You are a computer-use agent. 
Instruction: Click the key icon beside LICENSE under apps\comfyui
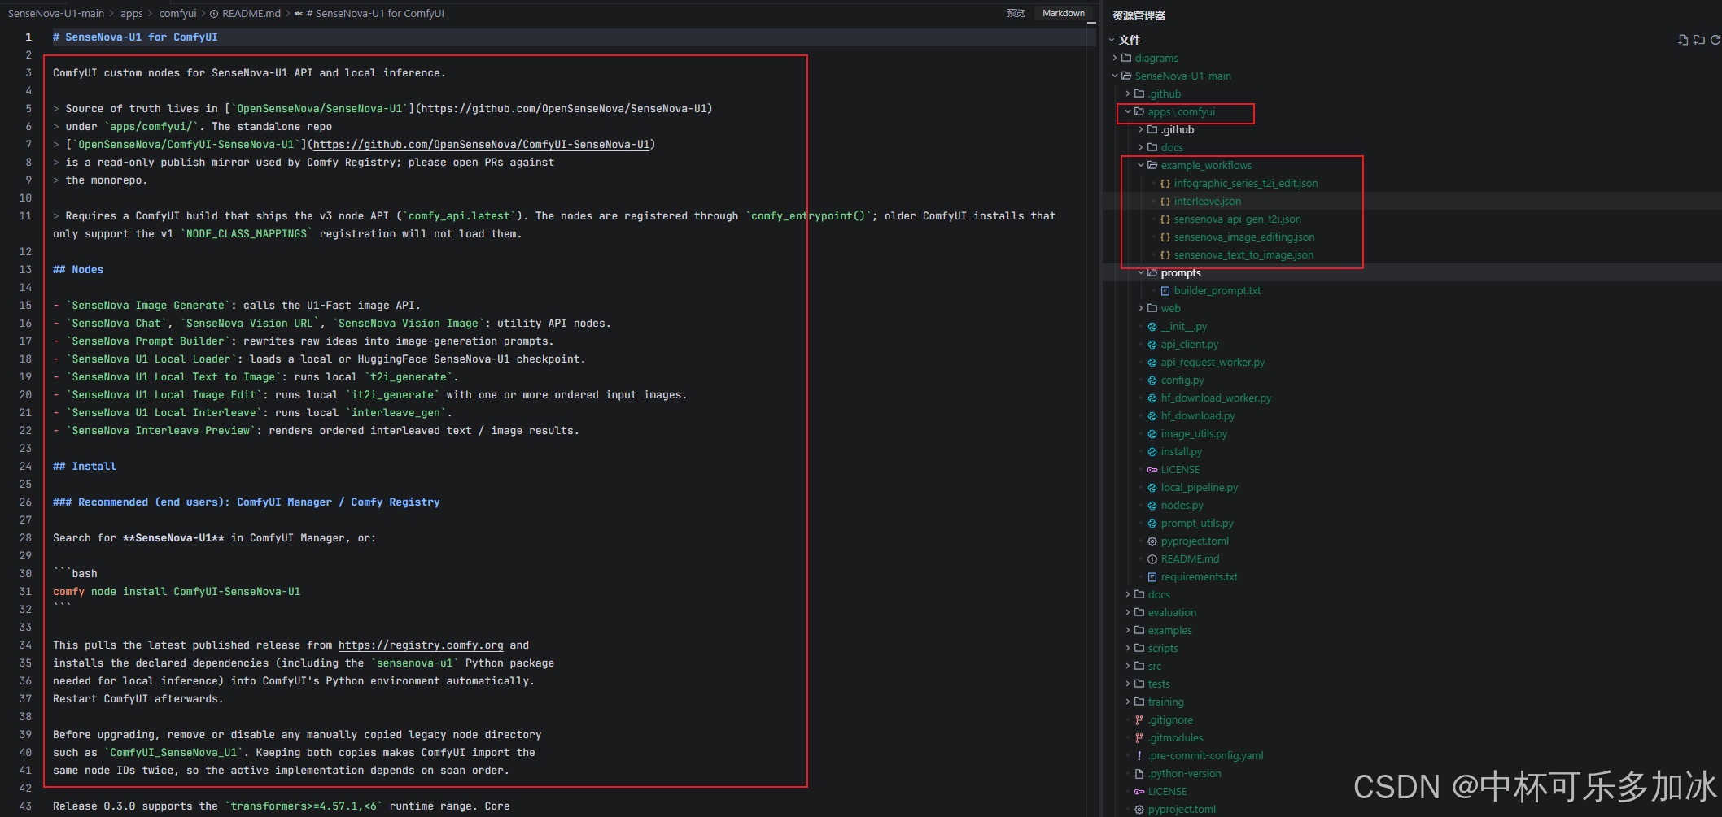1152,470
